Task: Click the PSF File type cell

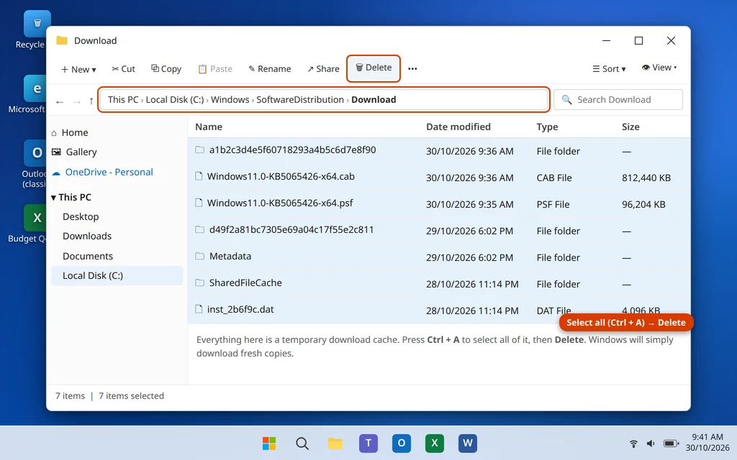Action: pyautogui.click(x=553, y=205)
